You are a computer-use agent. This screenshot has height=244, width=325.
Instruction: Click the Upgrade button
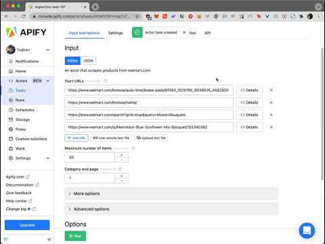tap(27, 225)
